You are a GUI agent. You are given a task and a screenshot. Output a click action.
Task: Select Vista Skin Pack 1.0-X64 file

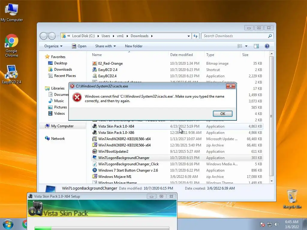pos(177,126)
